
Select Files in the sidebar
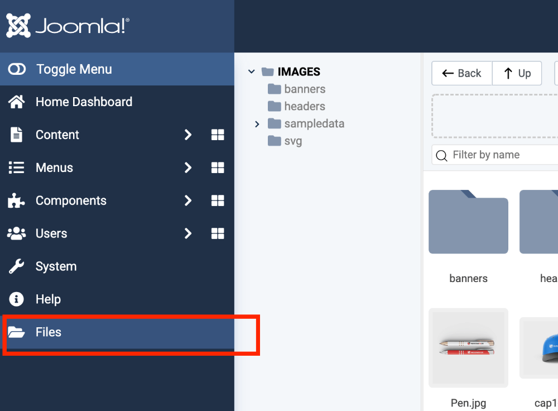coord(49,333)
